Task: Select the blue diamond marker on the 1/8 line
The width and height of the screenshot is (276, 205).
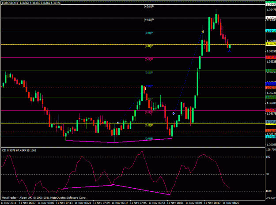Action: 118,123
